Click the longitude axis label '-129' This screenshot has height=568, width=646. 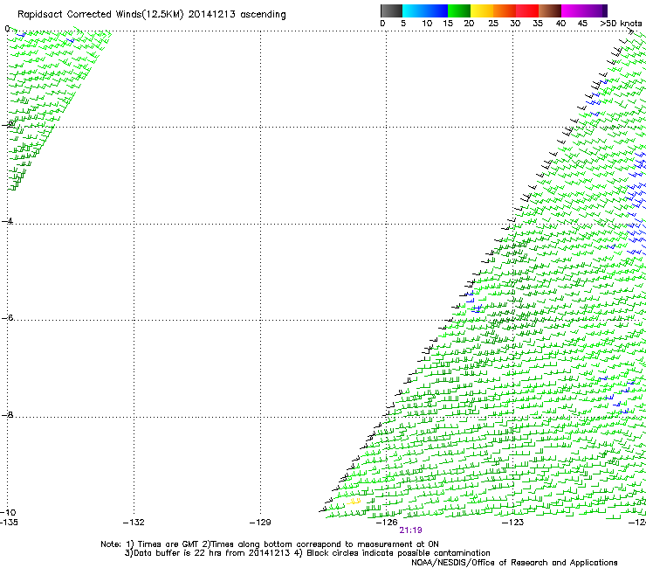click(x=260, y=523)
